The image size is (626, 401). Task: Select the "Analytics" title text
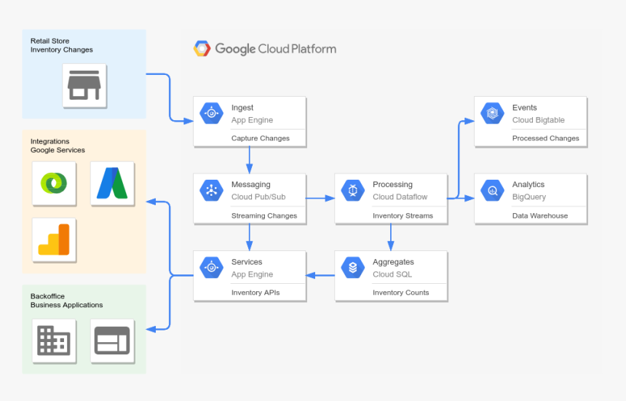pyautogui.click(x=528, y=185)
